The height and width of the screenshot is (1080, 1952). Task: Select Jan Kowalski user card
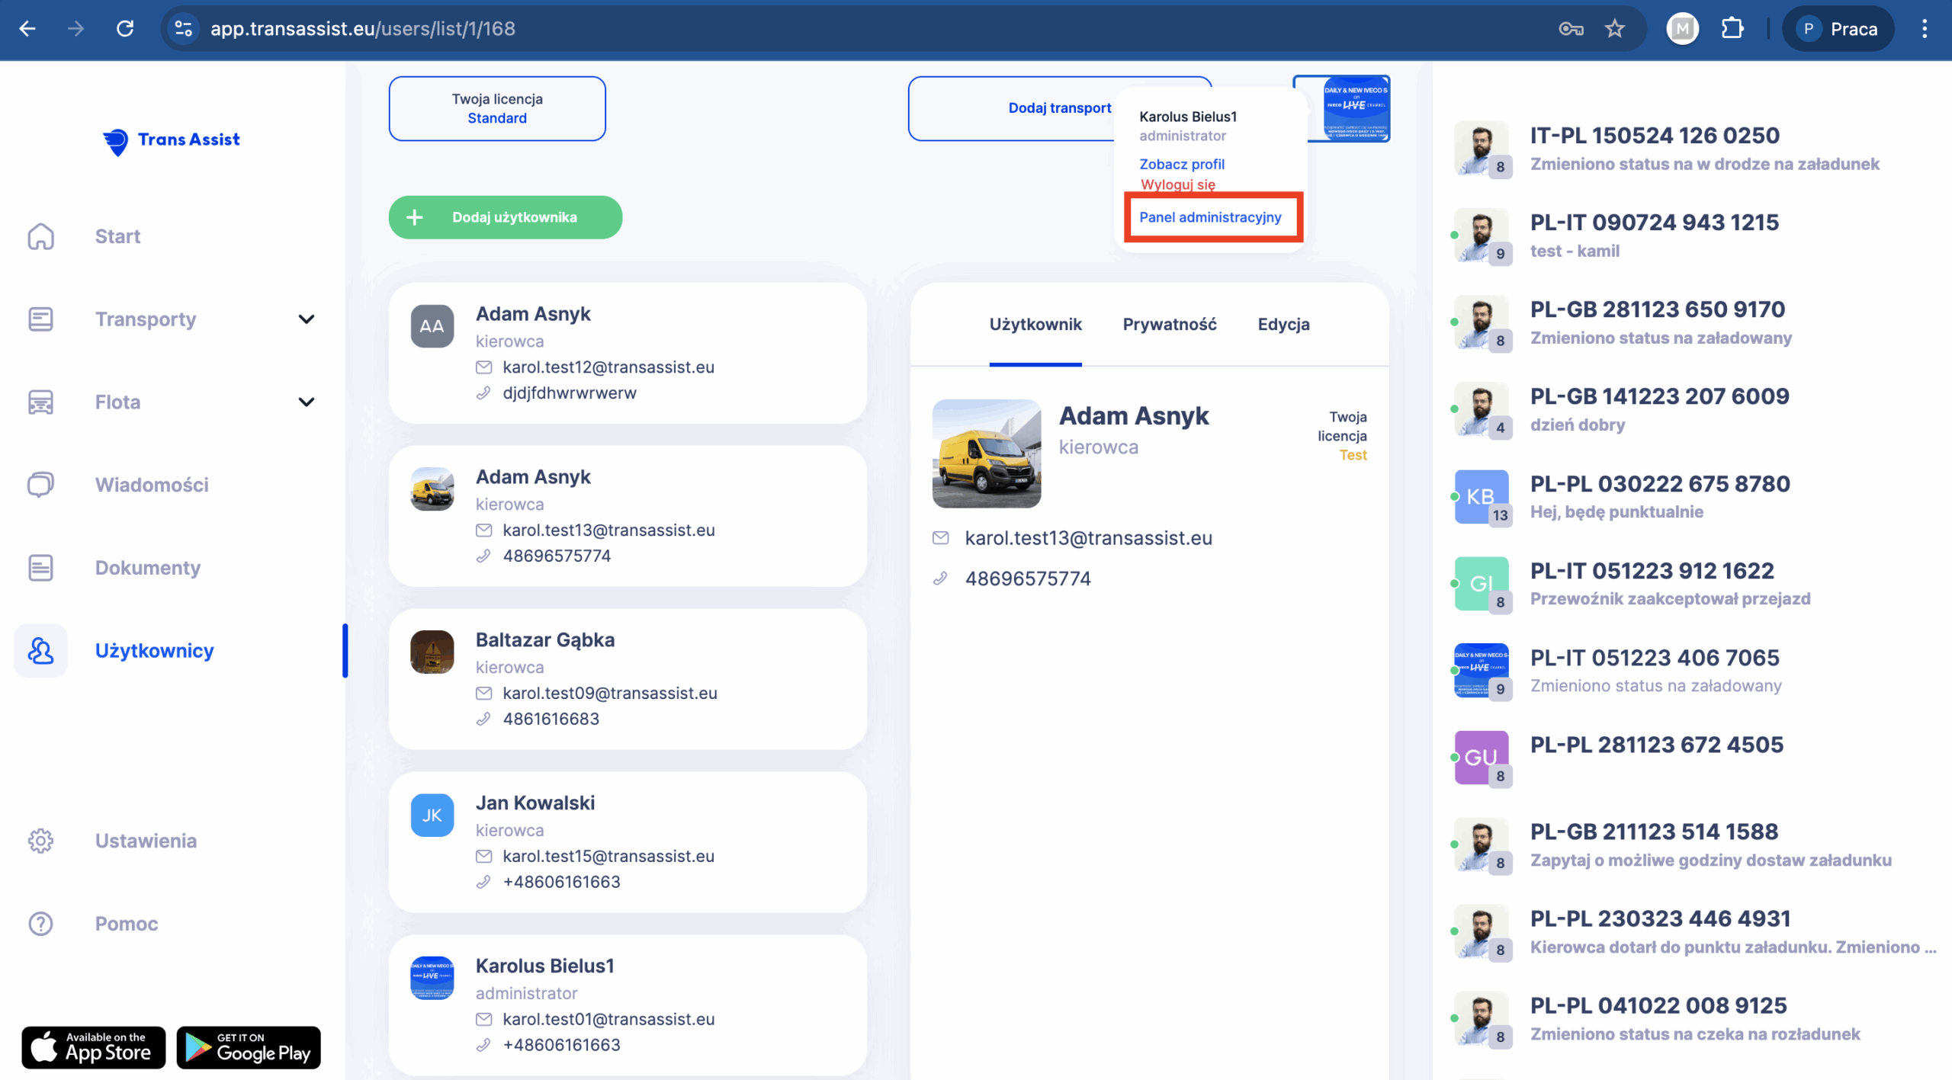[x=627, y=841]
